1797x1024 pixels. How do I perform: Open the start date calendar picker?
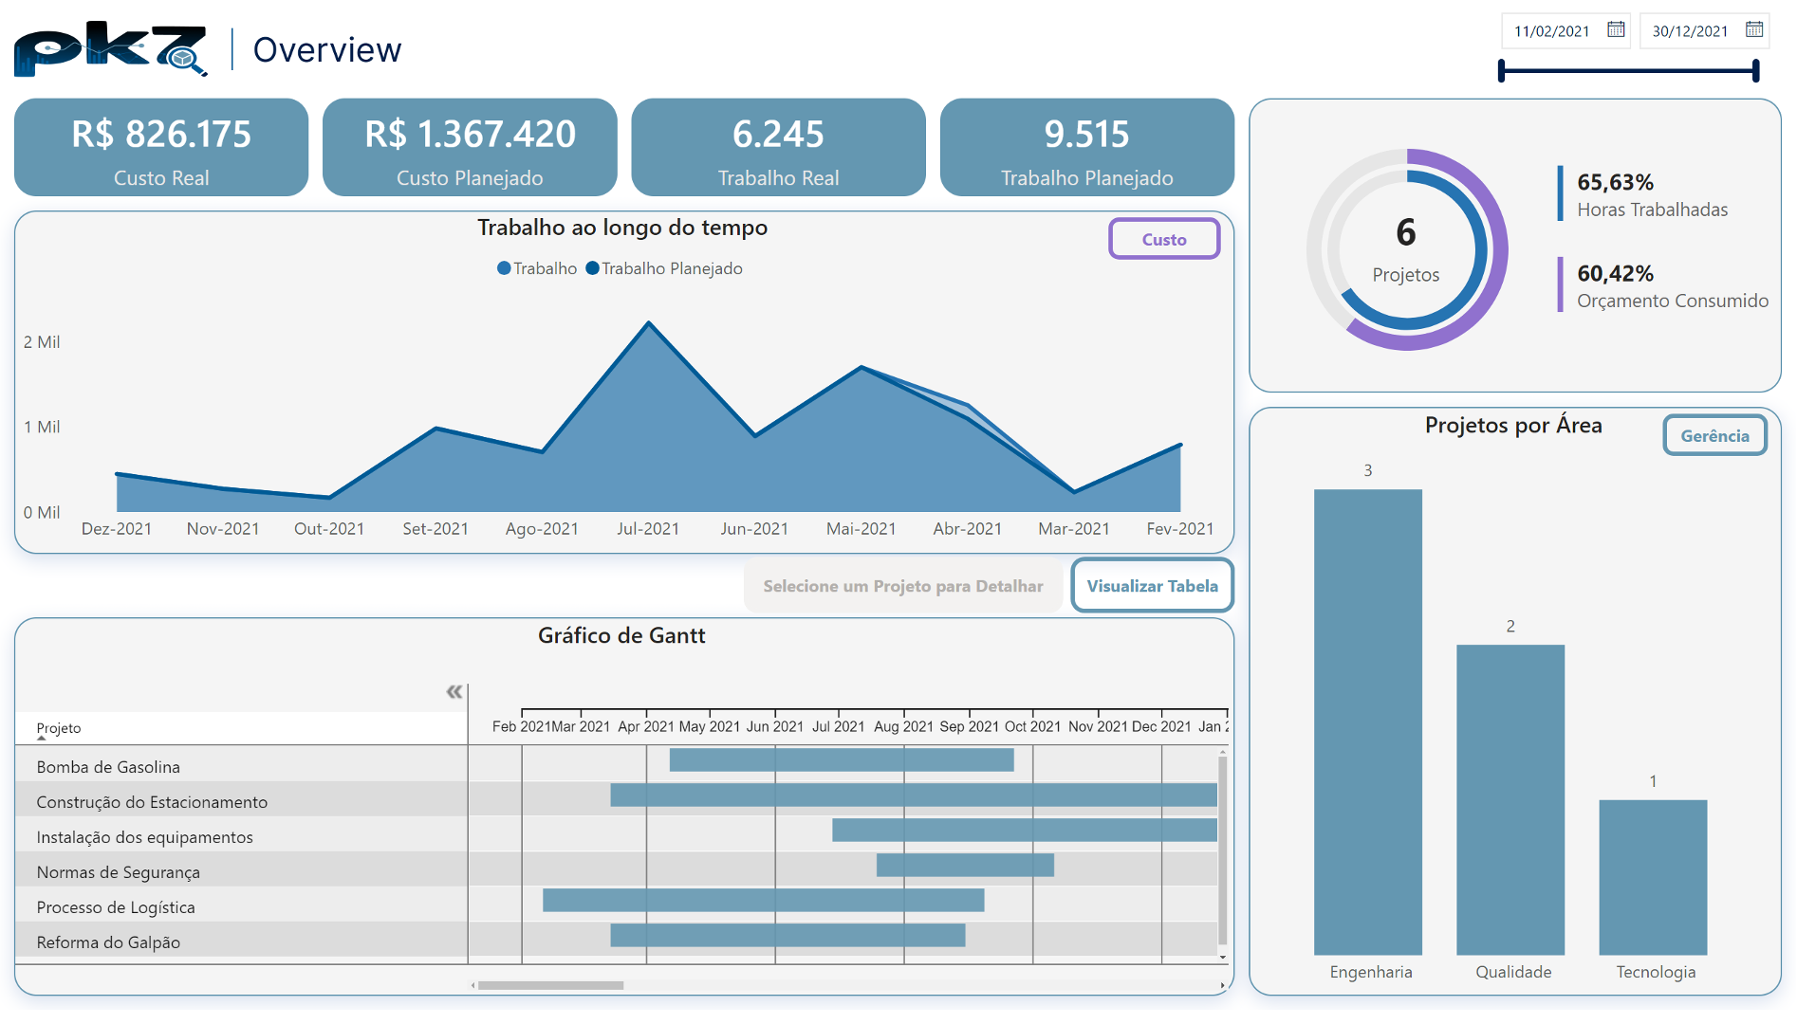pyautogui.click(x=1616, y=30)
